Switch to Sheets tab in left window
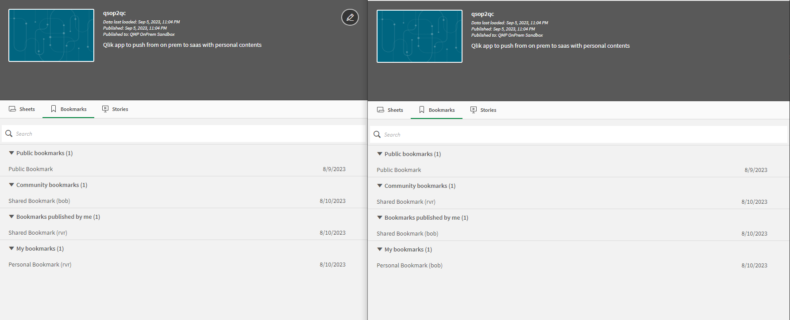Screen dimensions: 790x320 22,109
